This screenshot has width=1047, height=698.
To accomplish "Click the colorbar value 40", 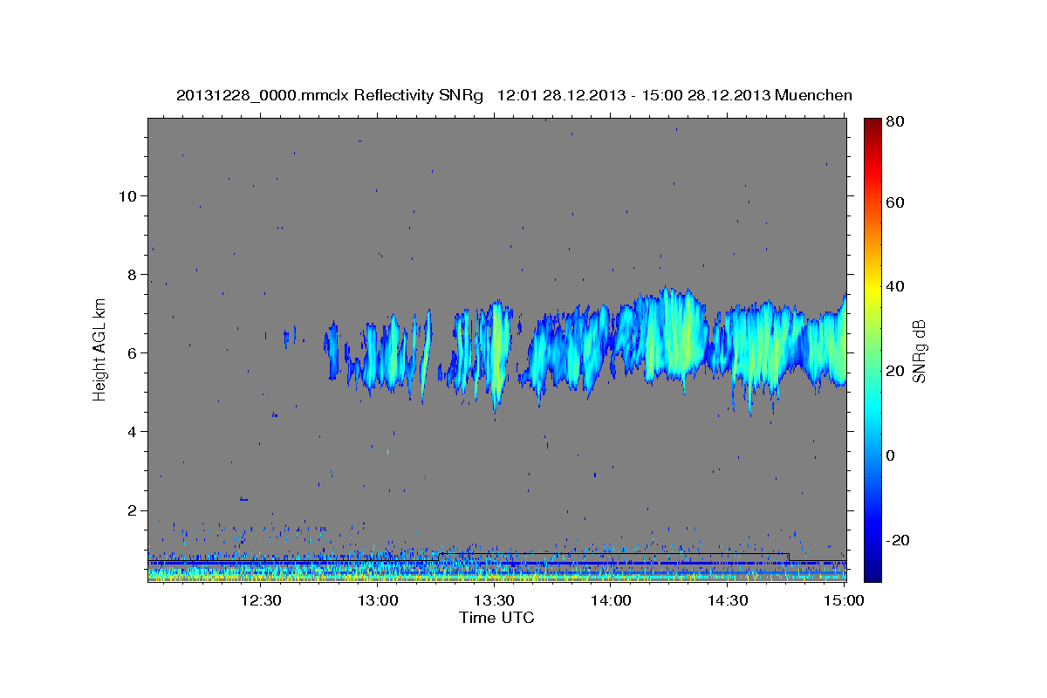I will 896,286.
